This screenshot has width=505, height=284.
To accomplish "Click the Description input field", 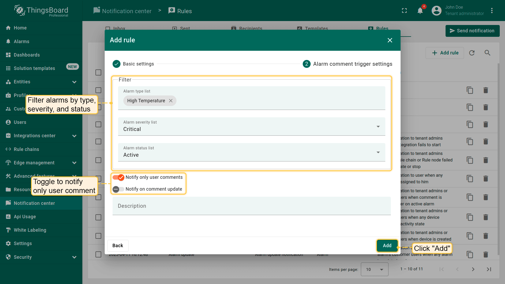I will (251, 206).
